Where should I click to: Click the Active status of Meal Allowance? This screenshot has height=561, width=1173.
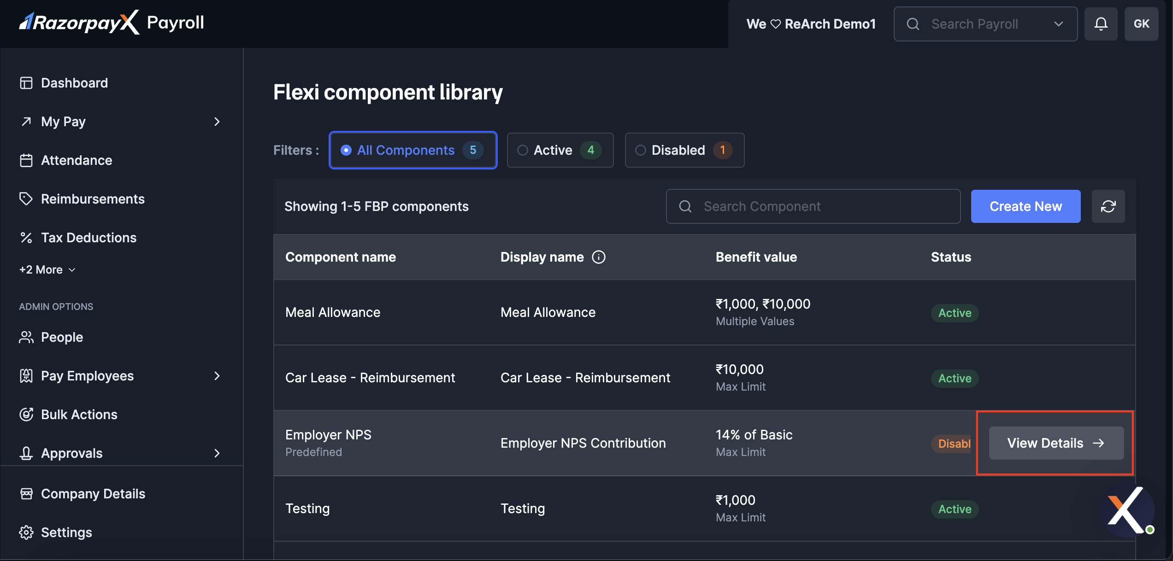[x=955, y=313]
